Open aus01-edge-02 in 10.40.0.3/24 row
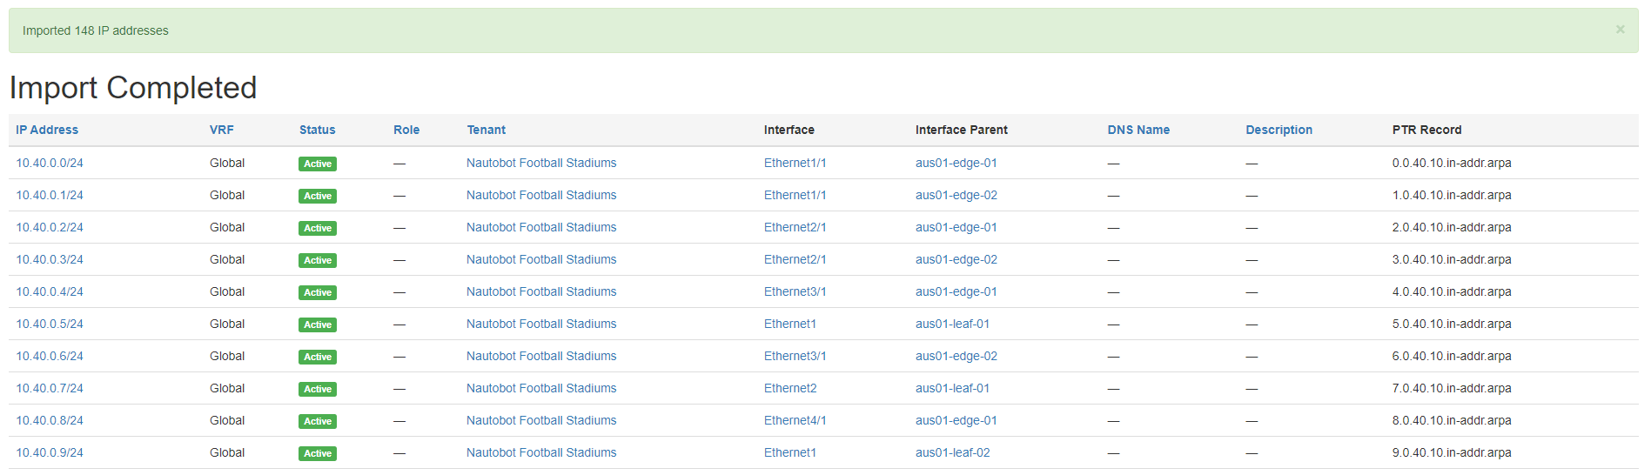This screenshot has height=475, width=1651. pyautogui.click(x=956, y=259)
